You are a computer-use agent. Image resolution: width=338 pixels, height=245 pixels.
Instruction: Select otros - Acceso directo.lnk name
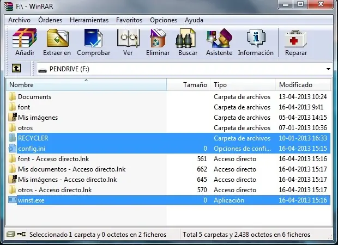click(55, 189)
